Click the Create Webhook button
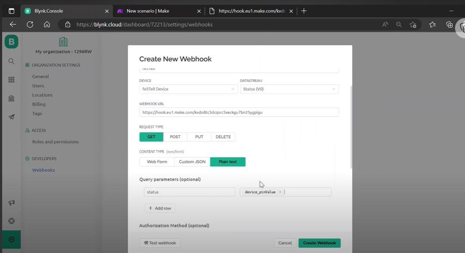 point(319,243)
